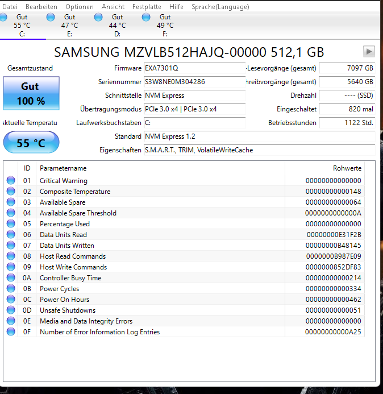
Task: Click the status icon for Power Cycles
Action: pos(11,288)
